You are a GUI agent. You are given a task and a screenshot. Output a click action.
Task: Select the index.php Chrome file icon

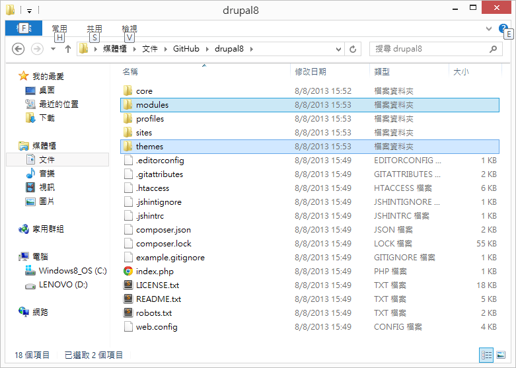128,272
